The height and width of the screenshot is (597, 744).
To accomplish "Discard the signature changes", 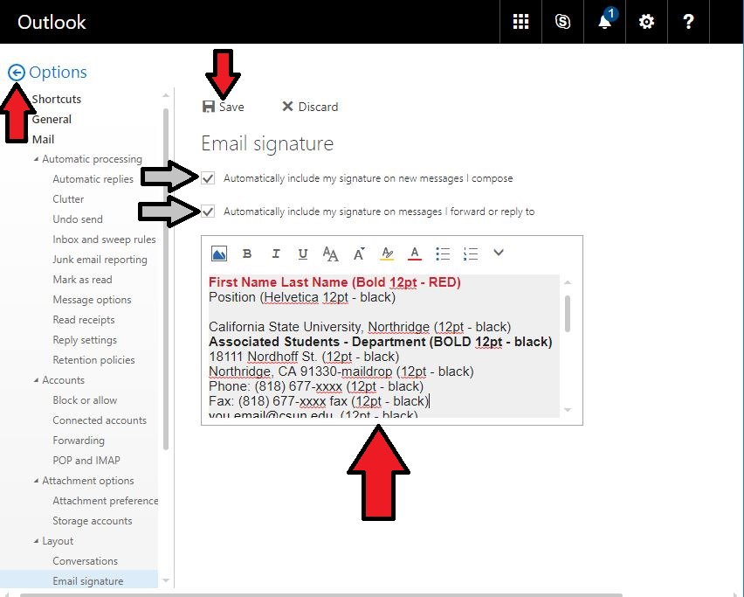I will 310,107.
